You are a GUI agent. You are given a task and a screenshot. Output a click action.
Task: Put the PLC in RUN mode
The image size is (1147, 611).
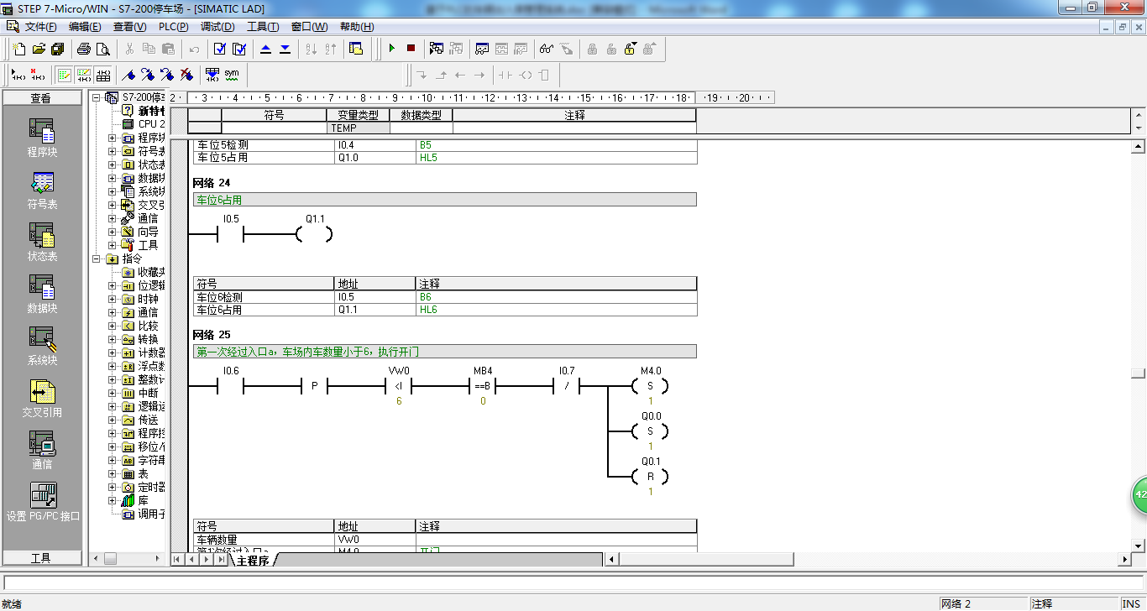pos(391,49)
